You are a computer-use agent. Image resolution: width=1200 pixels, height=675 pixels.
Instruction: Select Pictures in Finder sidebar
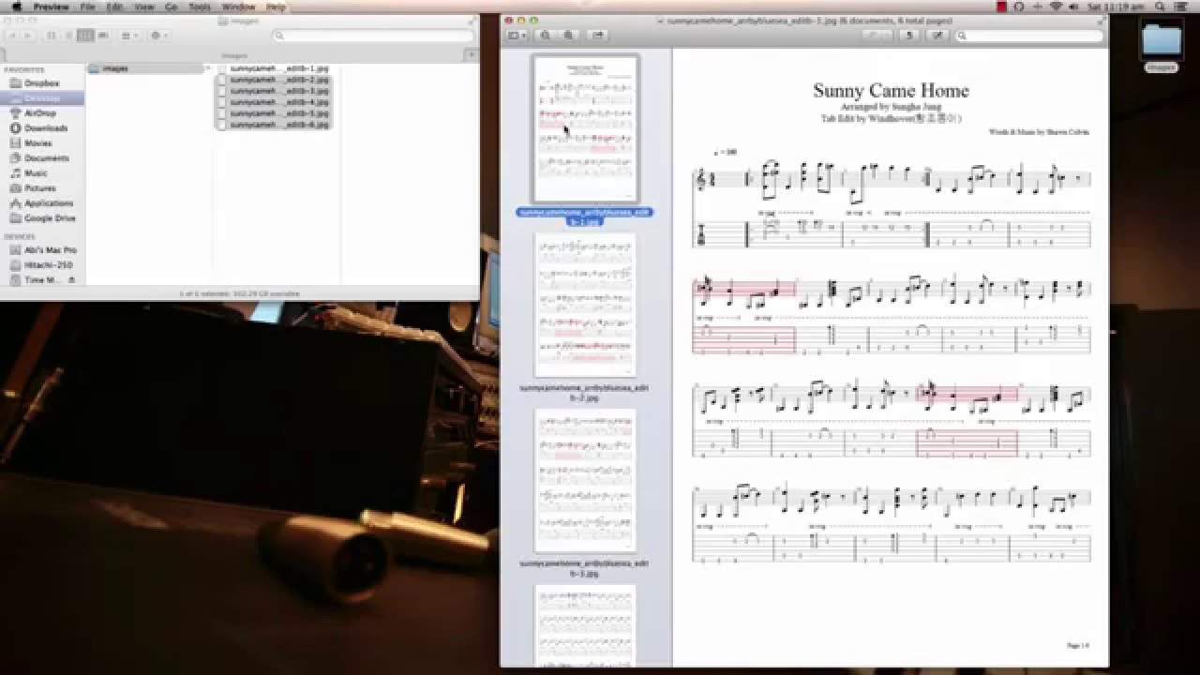(x=40, y=188)
